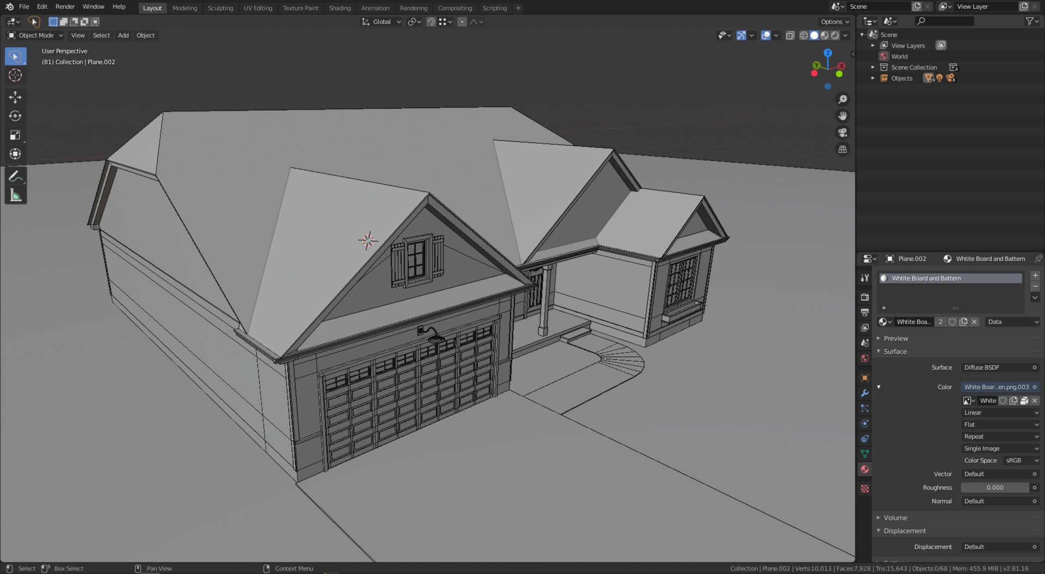Open the World properties tab icon
The width and height of the screenshot is (1045, 574).
pyautogui.click(x=865, y=358)
